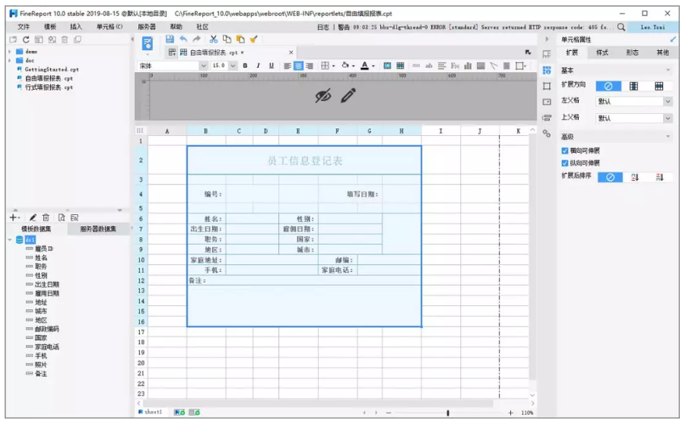Screen dimensions: 686x430
Task: Set expand direction to vertical
Action: pyautogui.click(x=634, y=86)
